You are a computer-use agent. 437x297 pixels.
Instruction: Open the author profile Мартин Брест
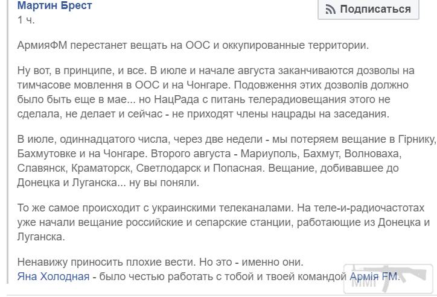click(x=54, y=5)
